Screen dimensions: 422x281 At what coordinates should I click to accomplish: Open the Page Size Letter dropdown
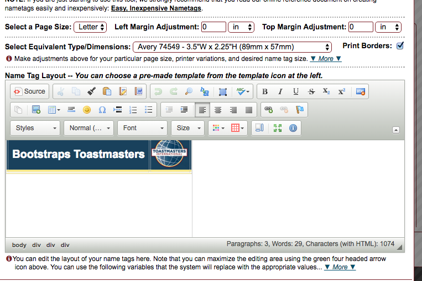click(x=90, y=27)
